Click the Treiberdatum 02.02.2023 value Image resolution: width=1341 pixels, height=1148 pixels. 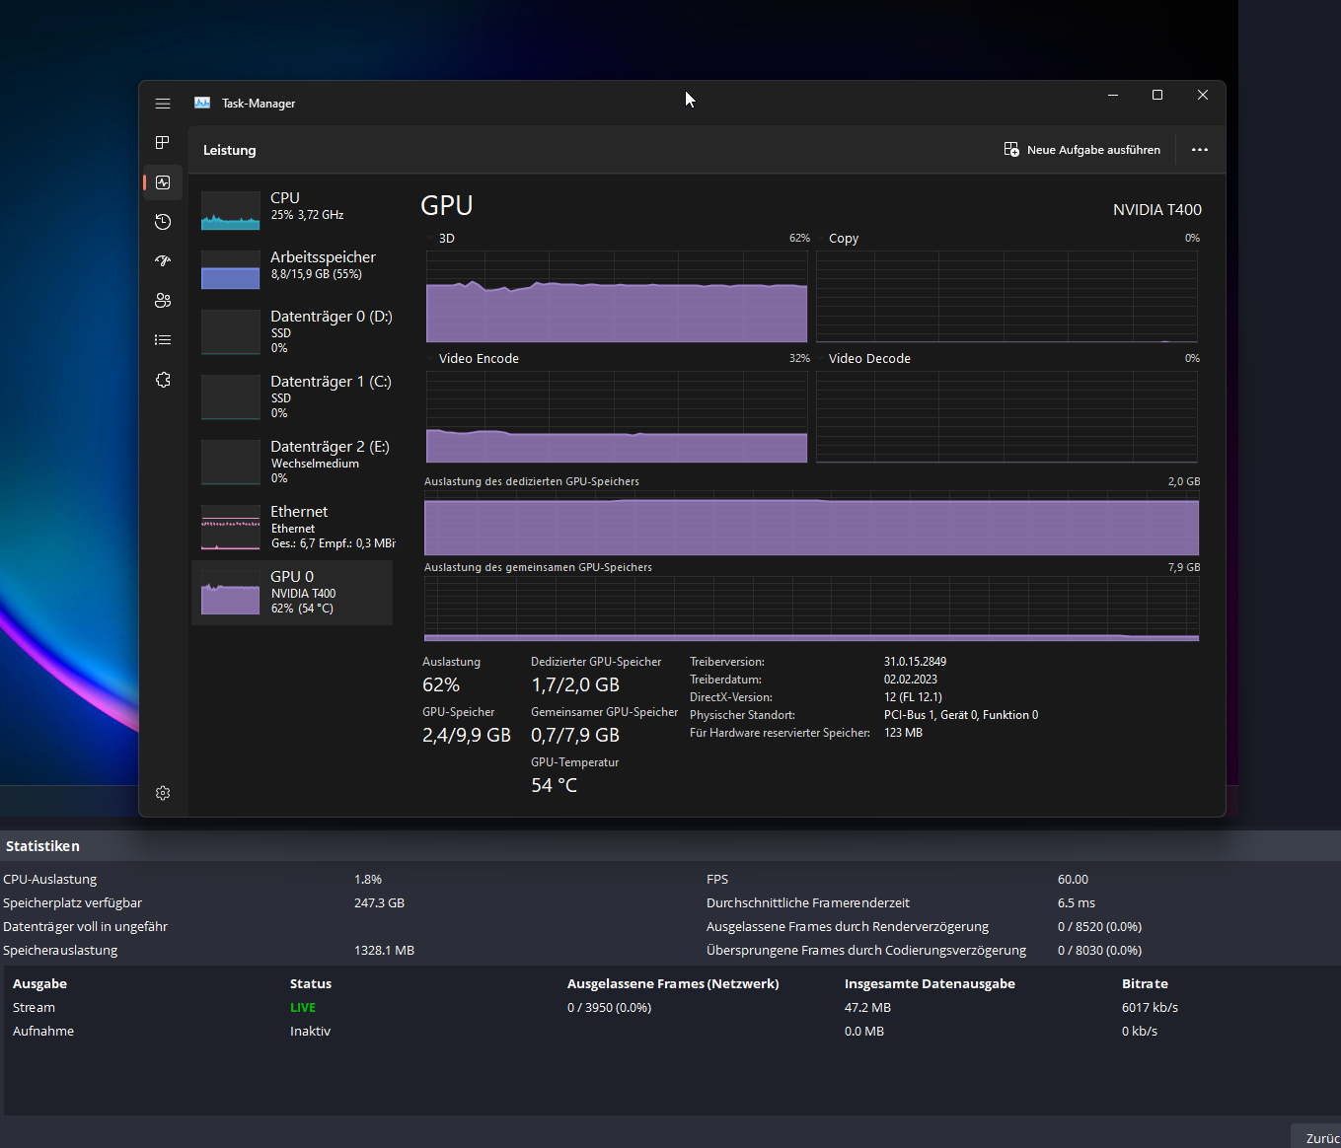pos(911,680)
